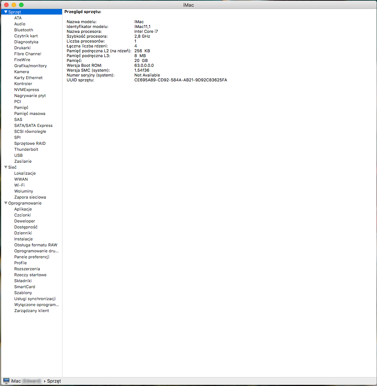Image resolution: width=377 pixels, height=386 pixels.
Task: Open Dostępność section
Action: (26, 227)
